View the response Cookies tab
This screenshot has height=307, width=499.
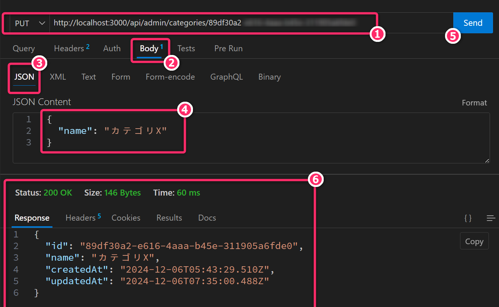126,218
